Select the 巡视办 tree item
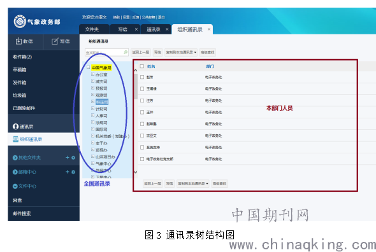The width and height of the screenshot is (376, 252). point(101,150)
